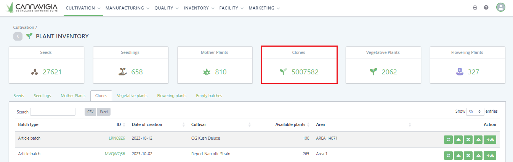Click the hierarchy tree icon for OG Kush Deluxe batch
Image resolution: width=513 pixels, height=162 pixels.
[x=458, y=140]
